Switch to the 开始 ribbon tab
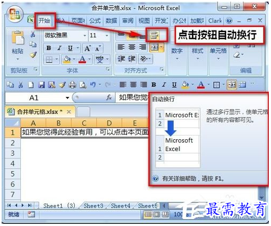 coord(44,21)
